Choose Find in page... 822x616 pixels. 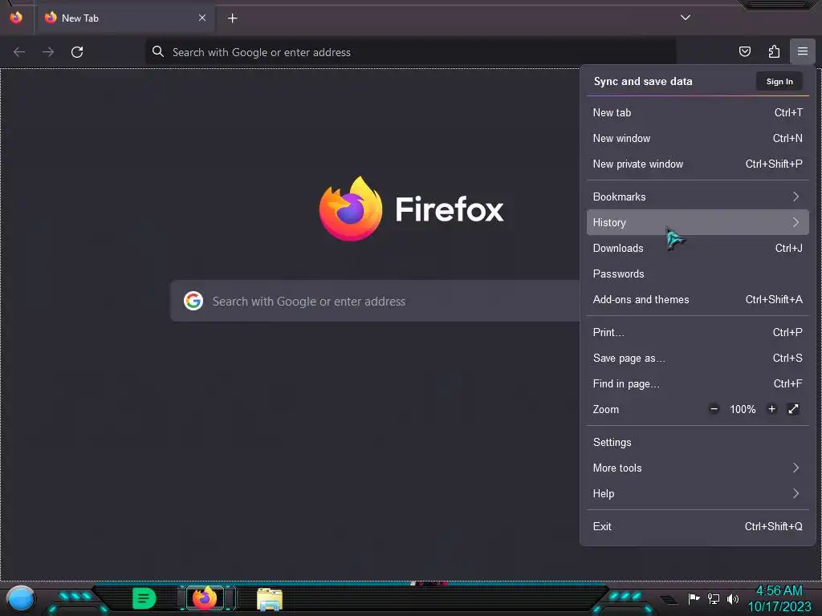[x=698, y=384]
